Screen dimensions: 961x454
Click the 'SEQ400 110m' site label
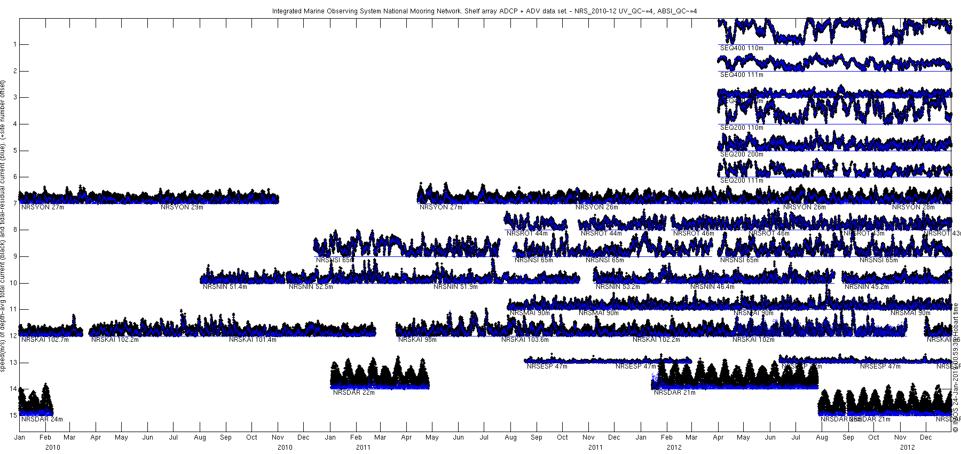click(x=742, y=48)
